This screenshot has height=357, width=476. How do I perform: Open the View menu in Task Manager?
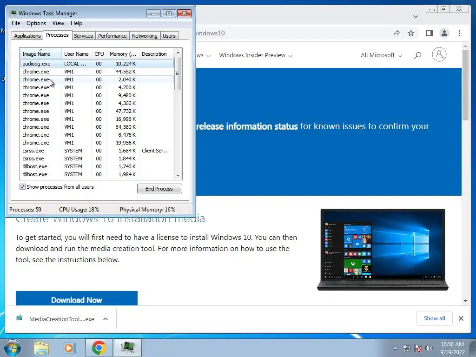(x=58, y=23)
